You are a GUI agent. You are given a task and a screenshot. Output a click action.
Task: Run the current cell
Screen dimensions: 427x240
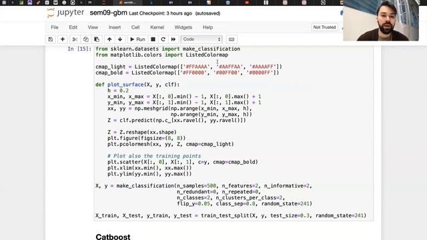tap(137, 39)
